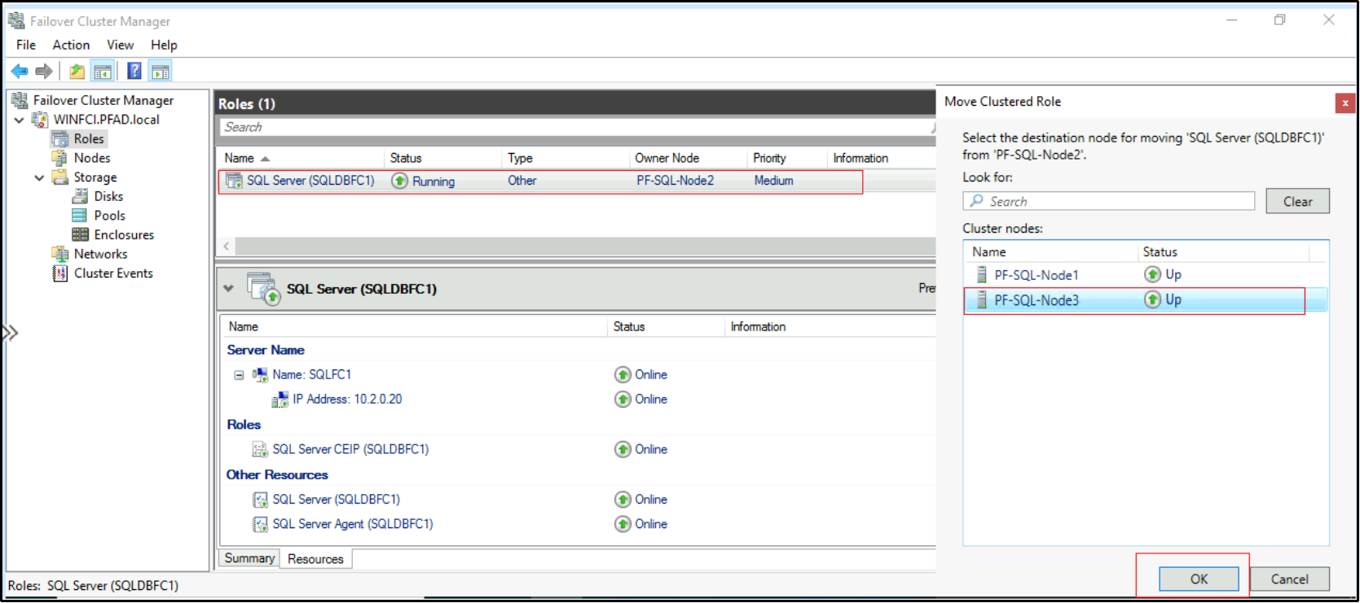Click the Pools icon in tree
This screenshot has height=603, width=1360.
coord(80,216)
